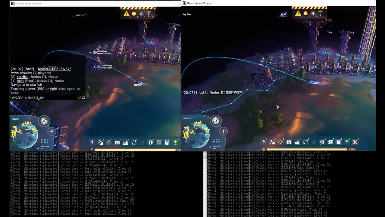Click "/who results: (2 players)" chat line
The height and width of the screenshot is (217, 385).
click(x=31, y=73)
